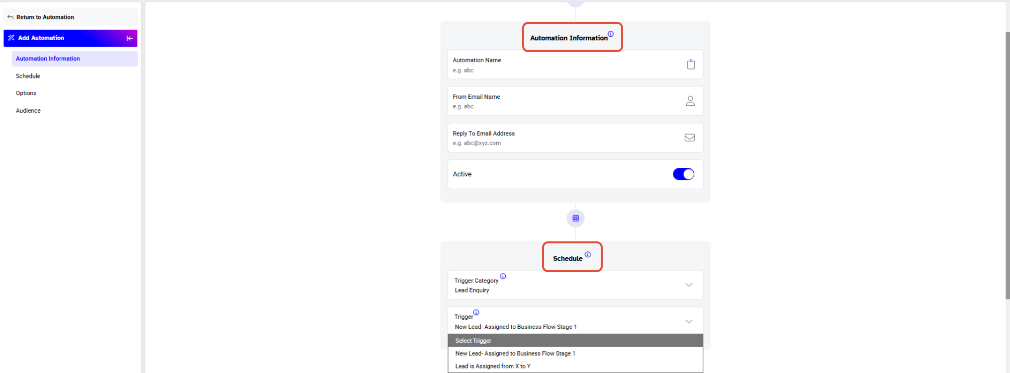Click the person icon in From Email Name
The height and width of the screenshot is (373, 1010).
(x=690, y=101)
